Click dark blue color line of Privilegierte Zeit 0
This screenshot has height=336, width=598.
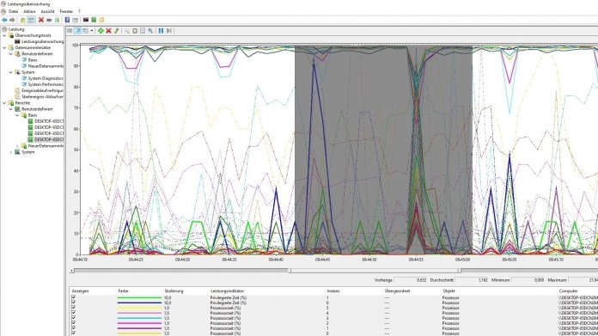tap(139, 302)
